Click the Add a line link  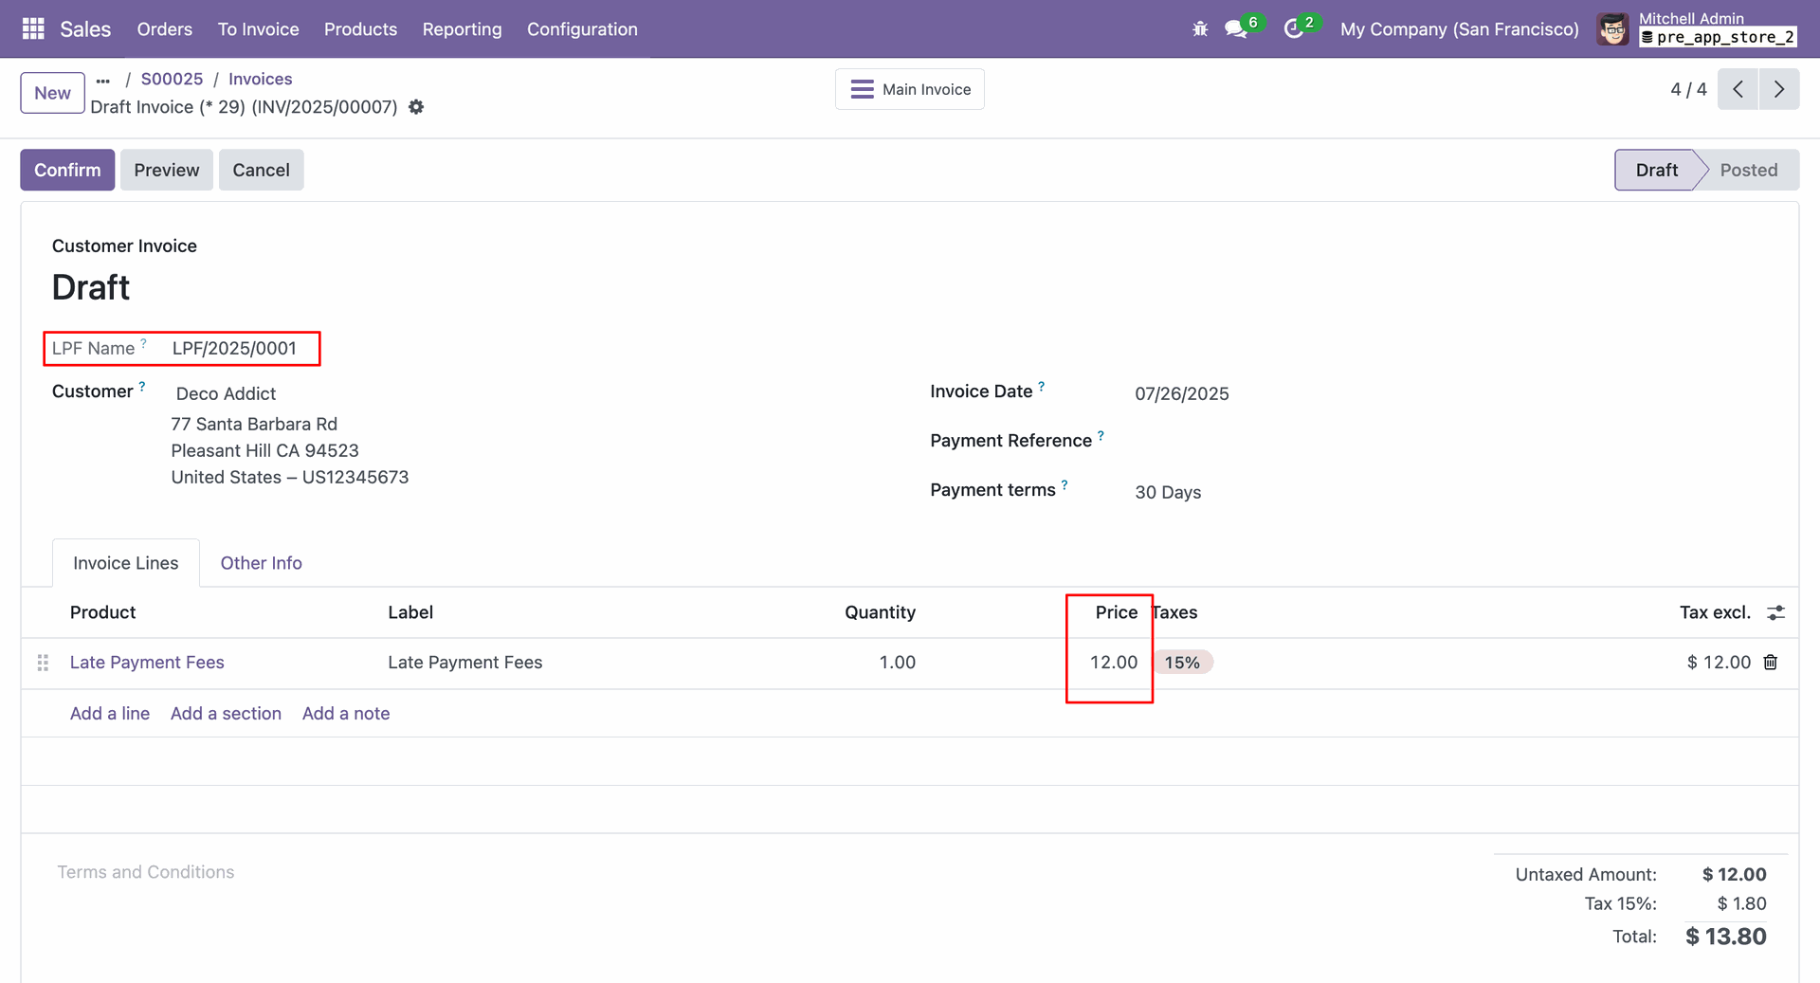110,714
